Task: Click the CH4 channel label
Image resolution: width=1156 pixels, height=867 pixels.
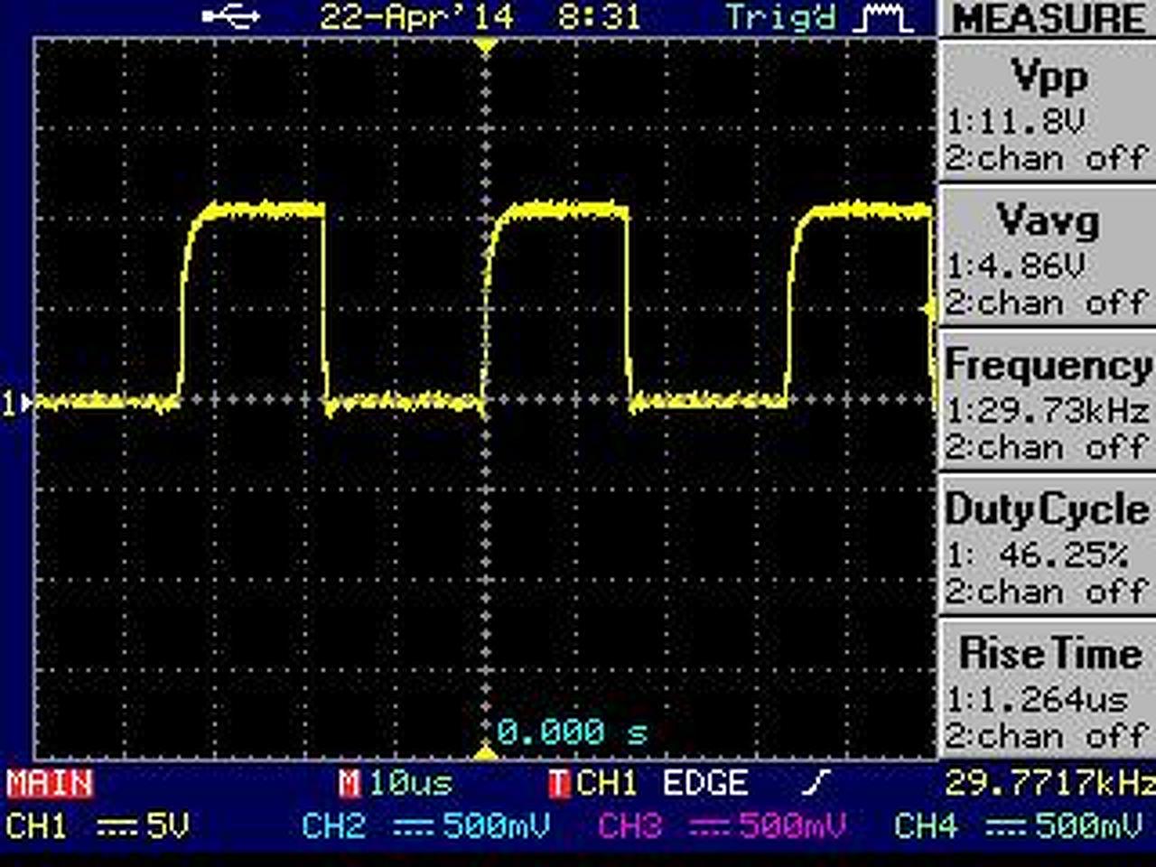Action: pos(927,825)
